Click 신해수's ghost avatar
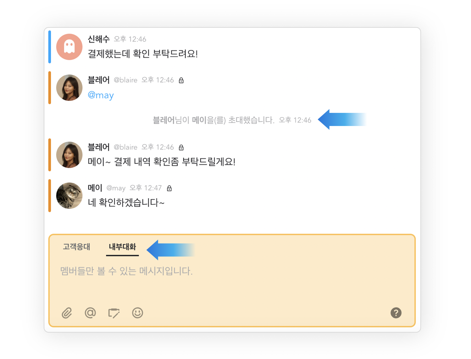This screenshot has width=471, height=359. click(69, 47)
